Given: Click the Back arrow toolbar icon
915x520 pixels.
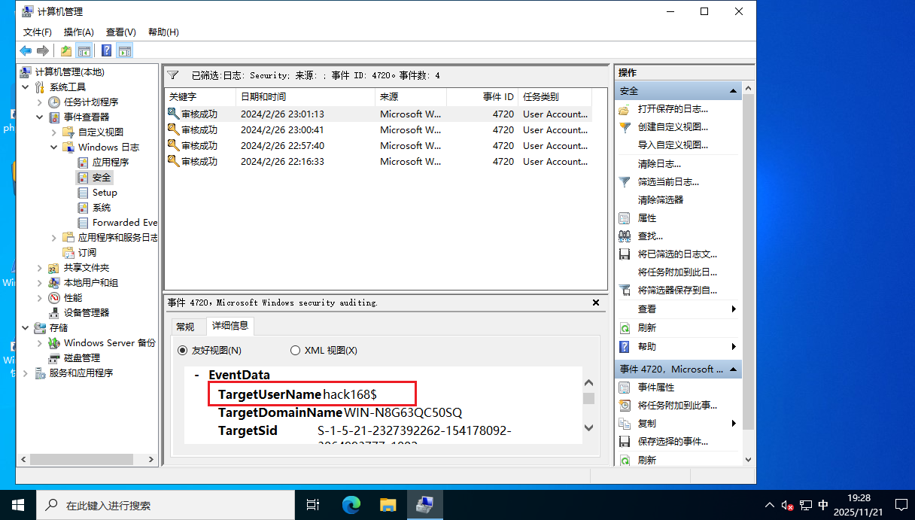Looking at the screenshot, I should coord(26,50).
